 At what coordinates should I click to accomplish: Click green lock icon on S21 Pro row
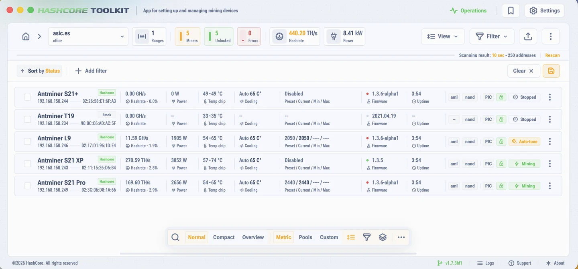501,186
